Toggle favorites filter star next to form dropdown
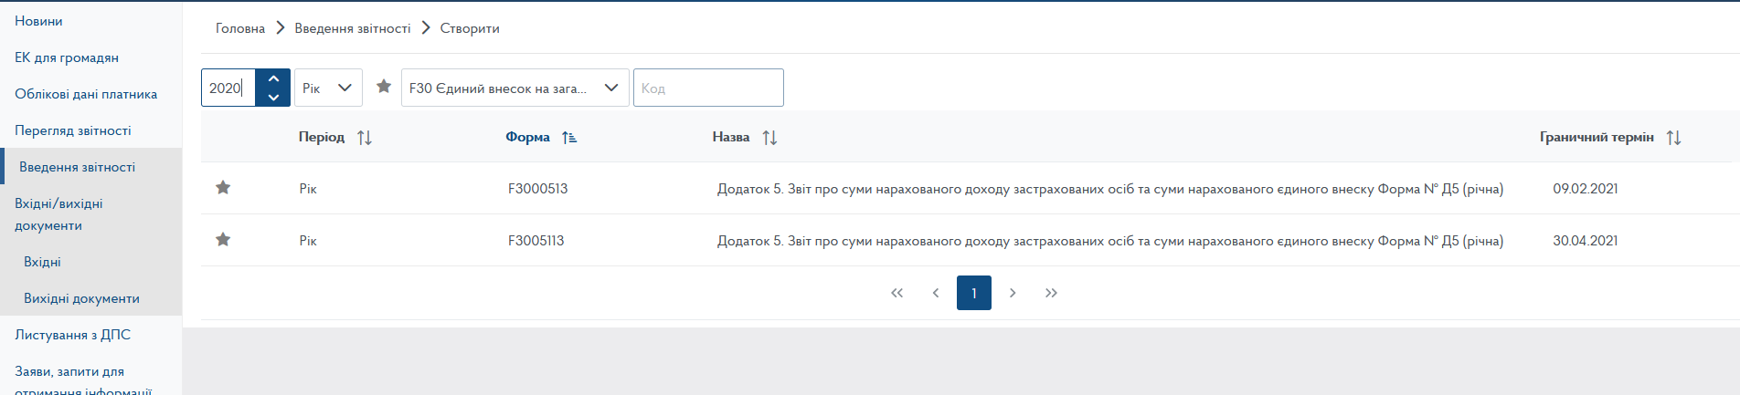This screenshot has height=395, width=1740. point(384,87)
